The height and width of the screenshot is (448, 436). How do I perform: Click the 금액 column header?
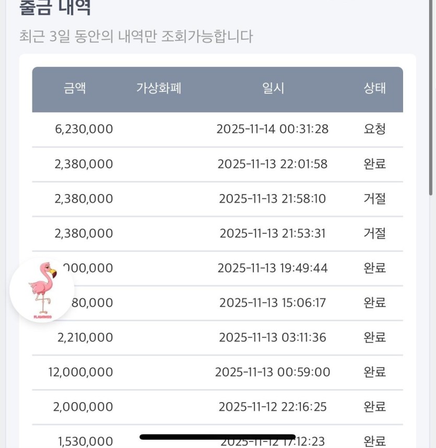(75, 88)
